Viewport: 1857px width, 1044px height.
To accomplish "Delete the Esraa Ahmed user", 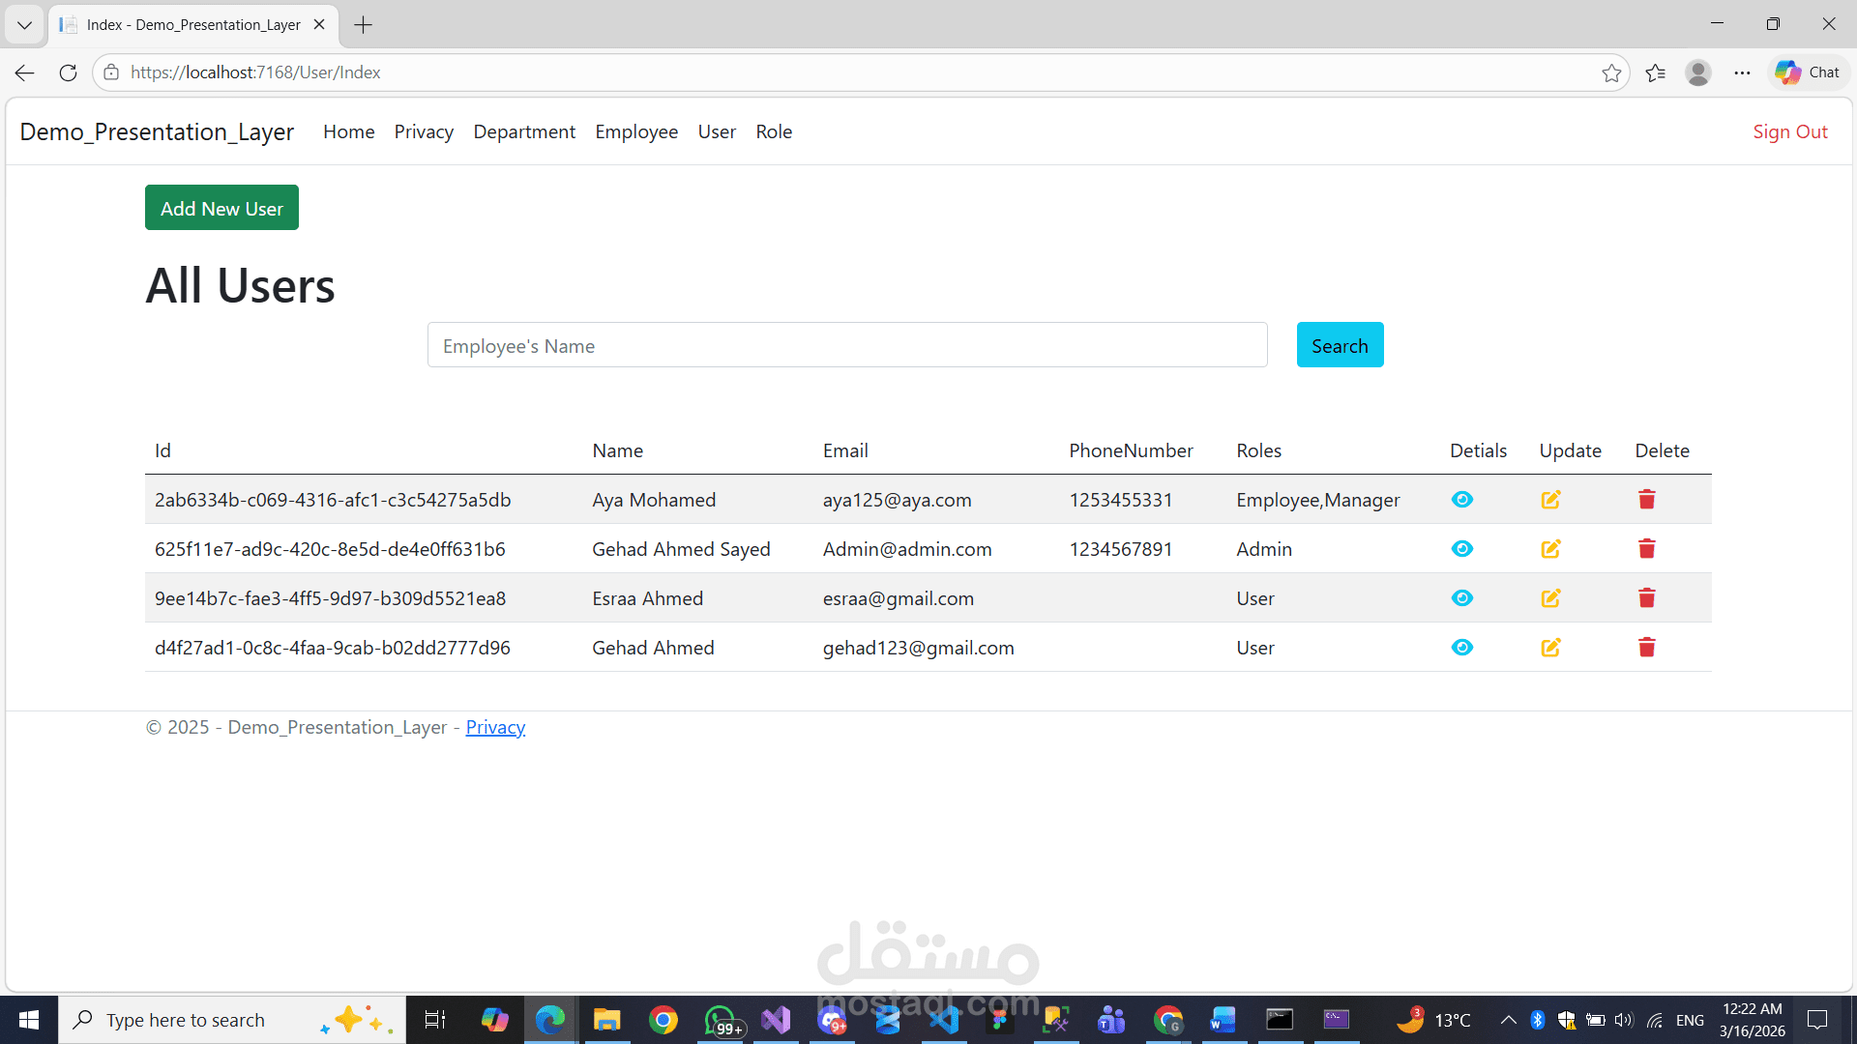I will (1646, 598).
